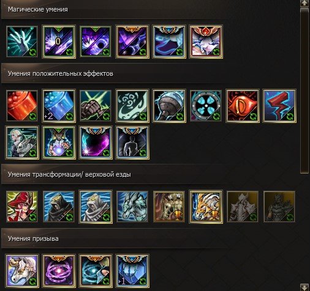This screenshot has width=310, height=291.
Task: Select the white horse summon skill
Action: [x=22, y=271]
